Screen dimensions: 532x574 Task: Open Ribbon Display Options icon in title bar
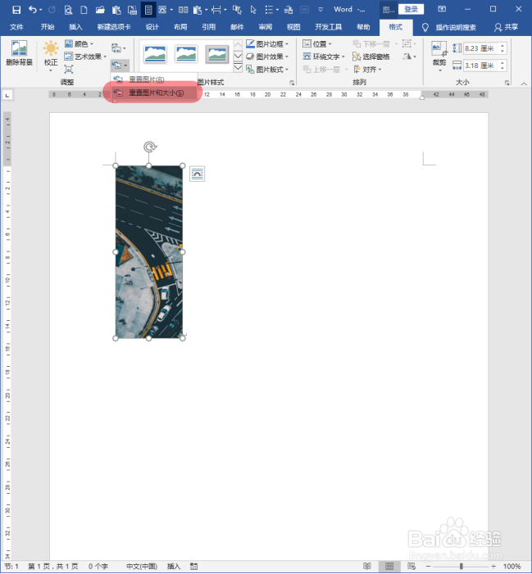(442, 9)
